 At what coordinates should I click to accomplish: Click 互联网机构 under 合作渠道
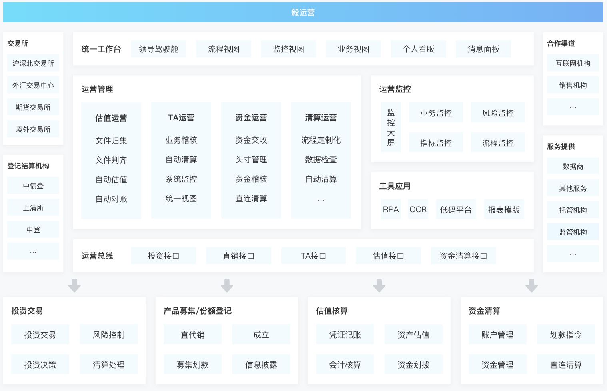click(573, 63)
